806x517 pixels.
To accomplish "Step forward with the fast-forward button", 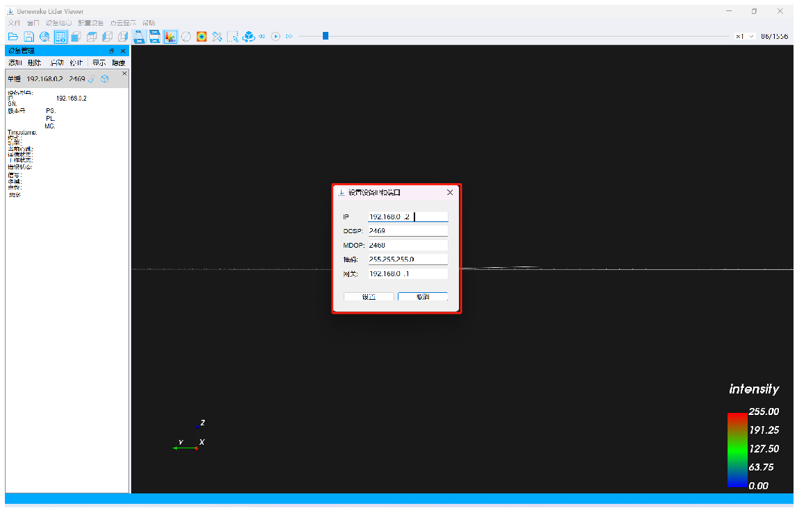I will tap(289, 37).
